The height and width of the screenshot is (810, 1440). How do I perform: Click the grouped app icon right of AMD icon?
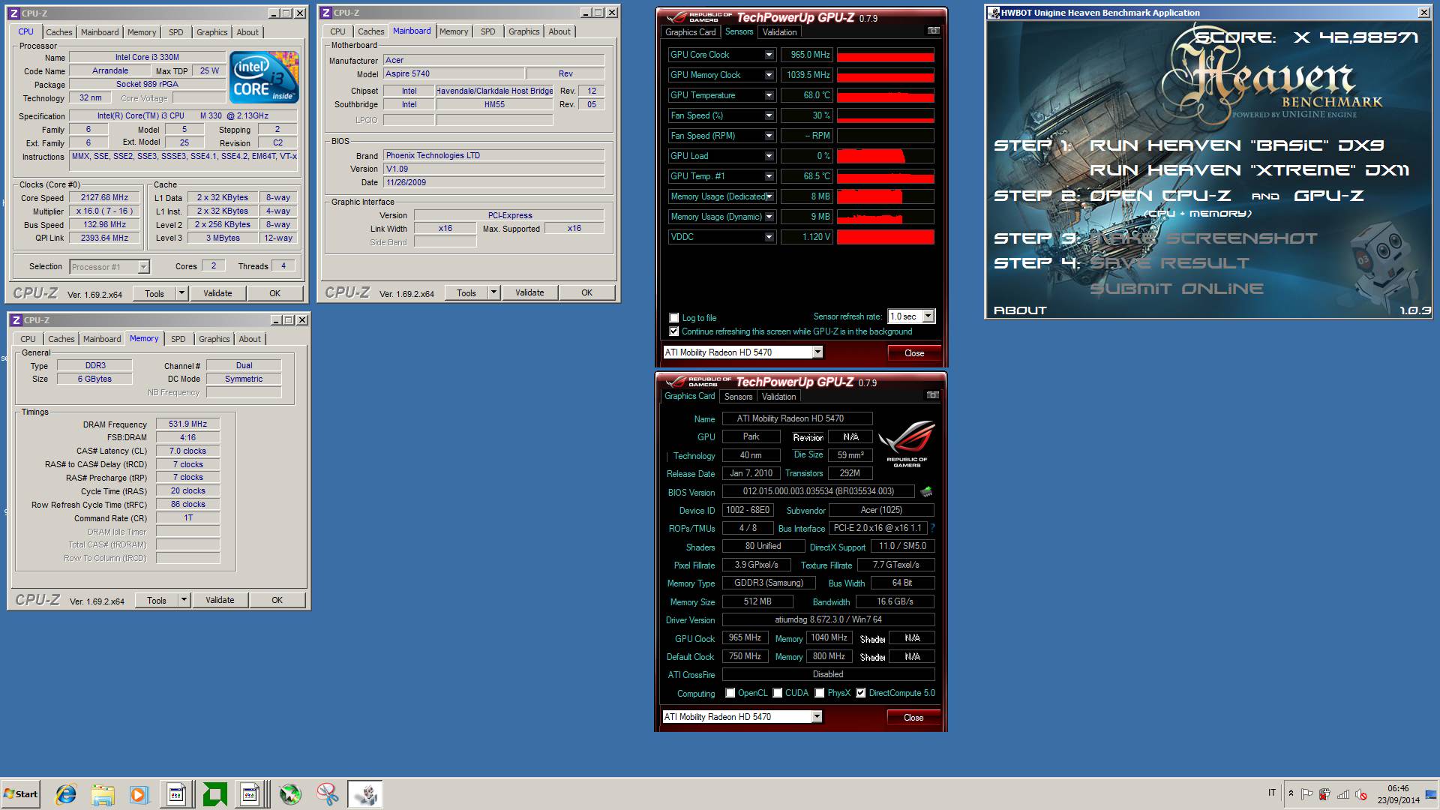click(250, 794)
